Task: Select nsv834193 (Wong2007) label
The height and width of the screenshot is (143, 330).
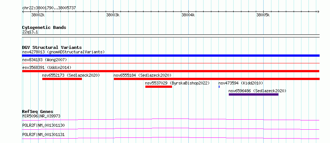Action: pyautogui.click(x=44, y=60)
